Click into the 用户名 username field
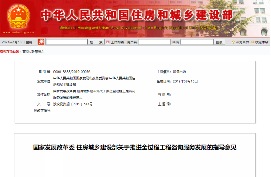Image resolution: width=271 pixels, height=177 pixels. point(154,42)
